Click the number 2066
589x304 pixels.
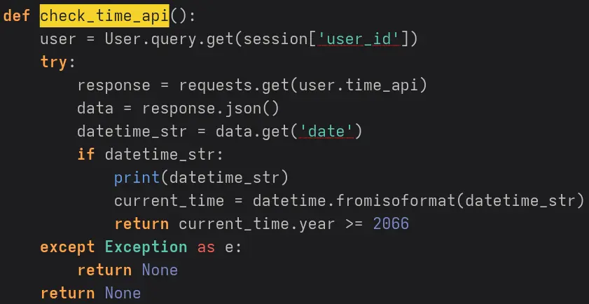coord(391,224)
